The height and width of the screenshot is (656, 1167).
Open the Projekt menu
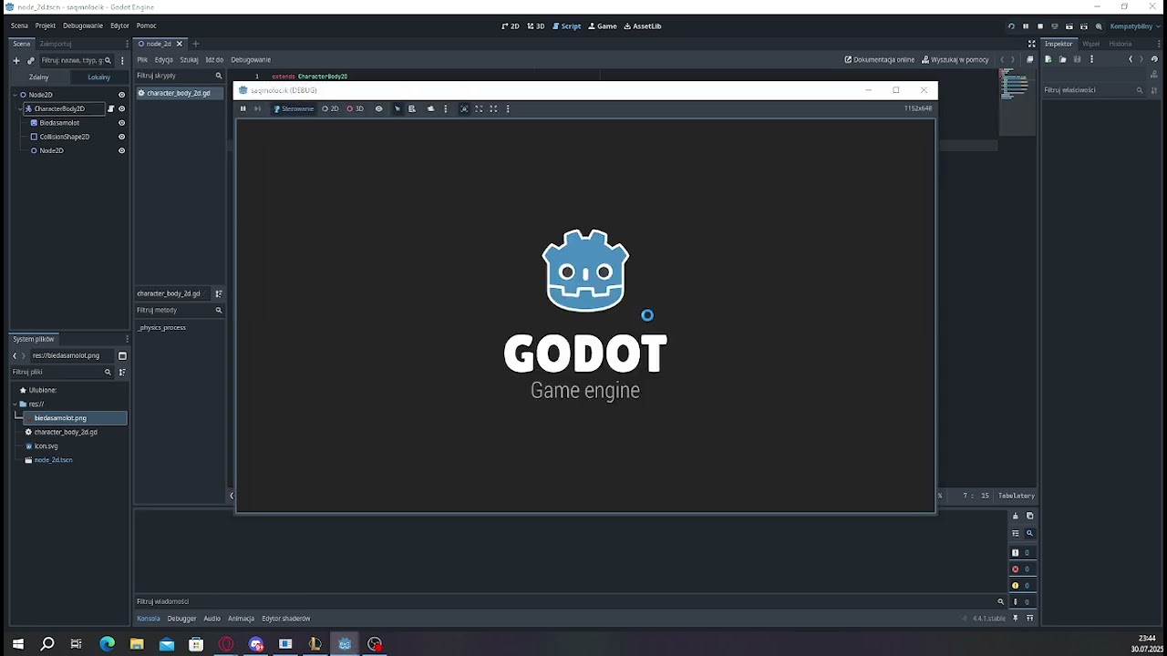coord(46,26)
